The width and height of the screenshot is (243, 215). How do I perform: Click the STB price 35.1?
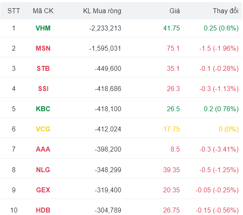click(x=173, y=68)
